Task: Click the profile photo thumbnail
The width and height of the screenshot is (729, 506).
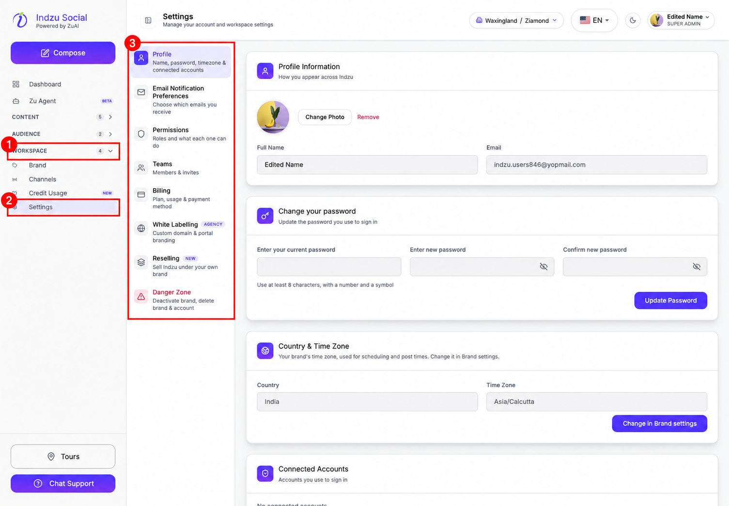Action: pos(273,117)
